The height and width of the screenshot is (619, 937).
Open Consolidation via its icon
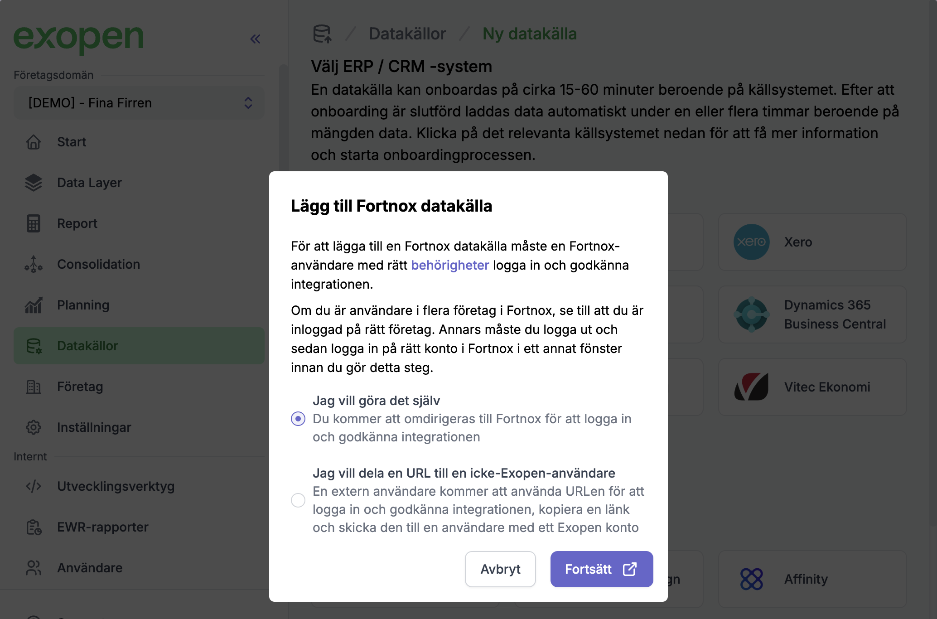(x=34, y=264)
